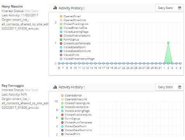
Task: Click Hany's '02022017_91806_am.csv' file name
Action: [20, 28]
